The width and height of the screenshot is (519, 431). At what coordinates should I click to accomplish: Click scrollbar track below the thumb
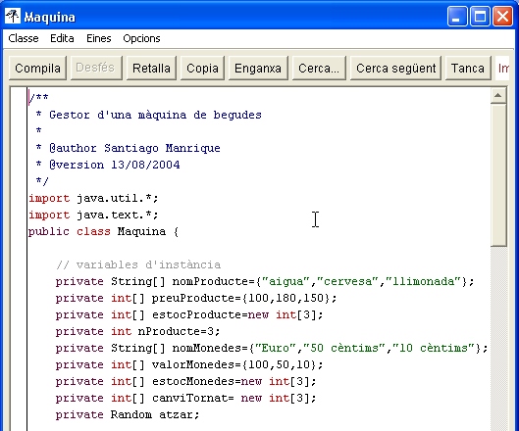(498, 337)
